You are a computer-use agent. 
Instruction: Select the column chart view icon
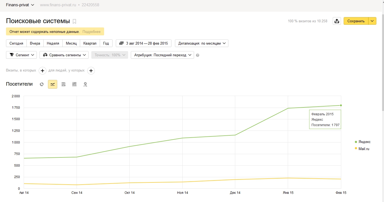coord(74,84)
